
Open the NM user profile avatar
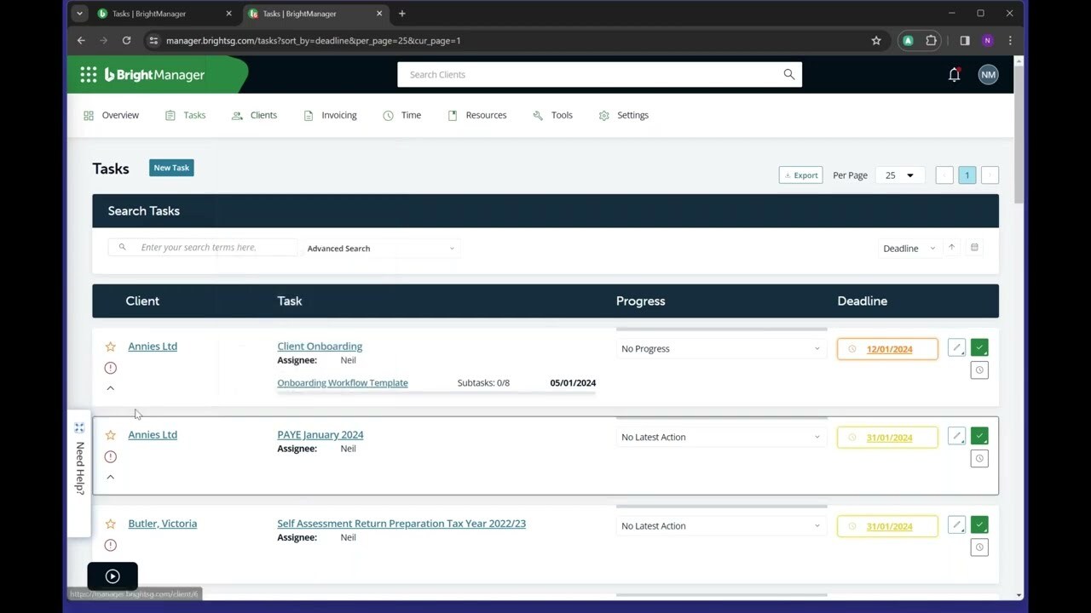tap(987, 74)
